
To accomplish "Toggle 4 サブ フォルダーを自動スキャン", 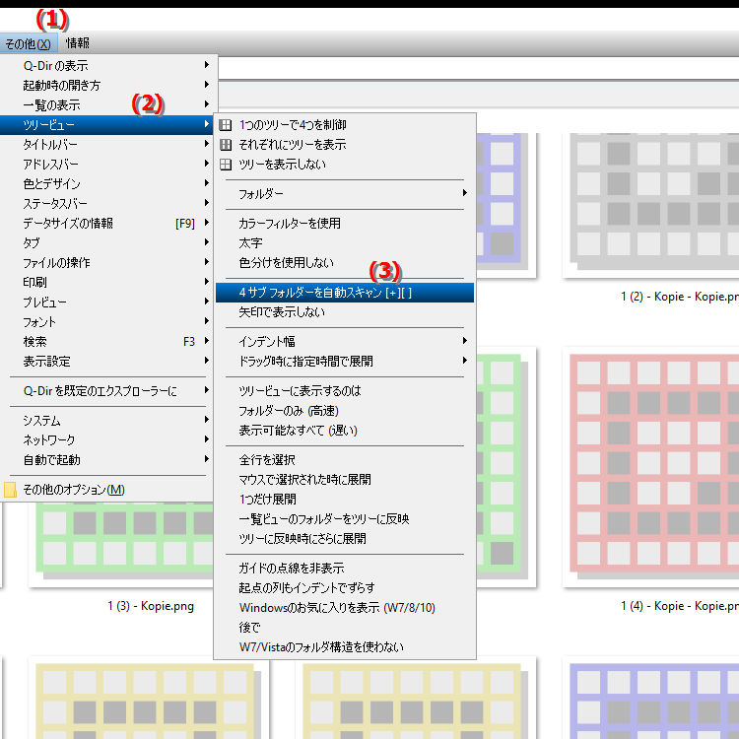I will click(345, 293).
